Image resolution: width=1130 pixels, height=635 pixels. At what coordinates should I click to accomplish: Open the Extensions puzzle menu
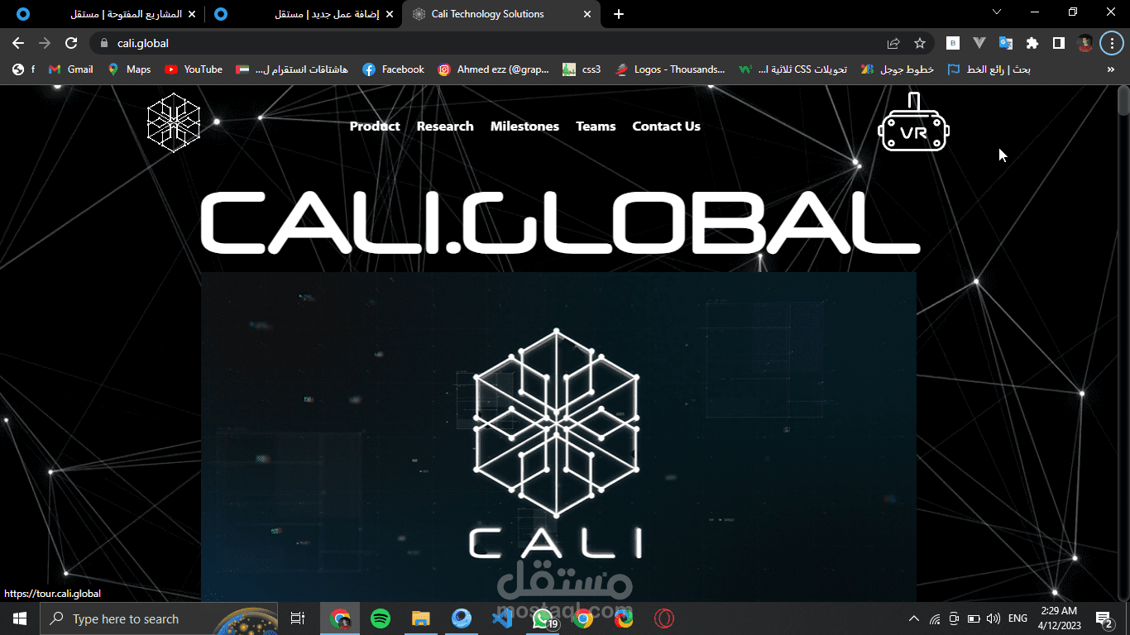[x=1032, y=43]
